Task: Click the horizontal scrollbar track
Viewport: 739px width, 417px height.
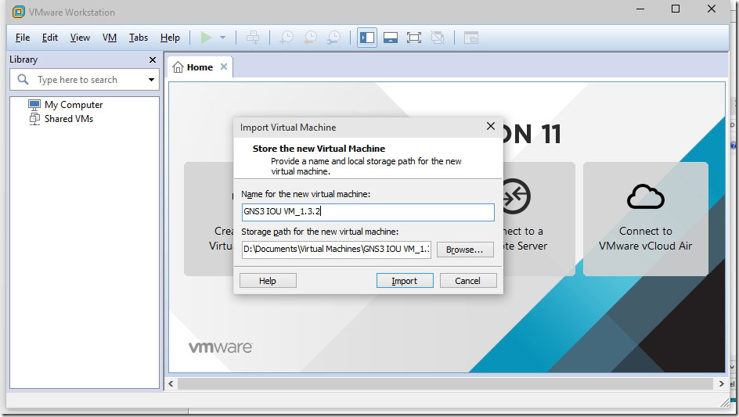Action: [445, 383]
